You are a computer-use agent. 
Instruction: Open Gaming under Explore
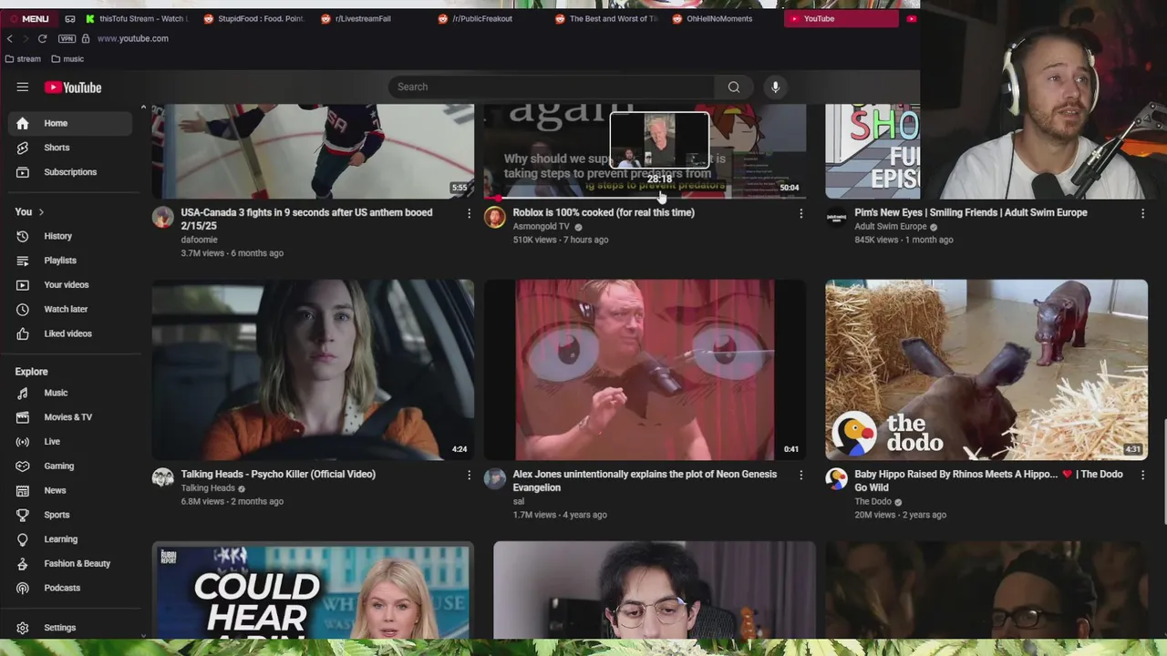(70, 466)
